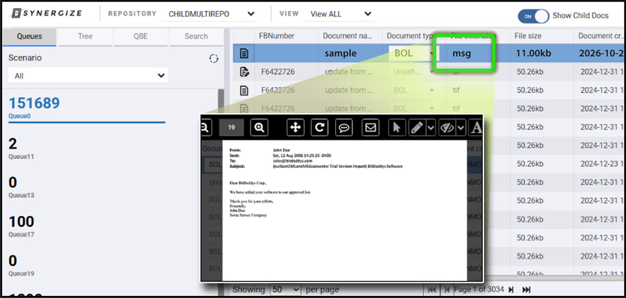Screen dimensions: 626x298
Task: Click the refresh icon beside Scenario
Action: click(x=213, y=59)
